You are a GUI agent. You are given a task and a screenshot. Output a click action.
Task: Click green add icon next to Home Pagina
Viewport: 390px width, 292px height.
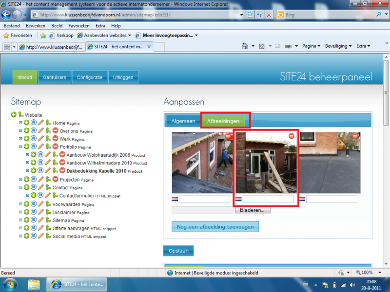tap(27, 123)
